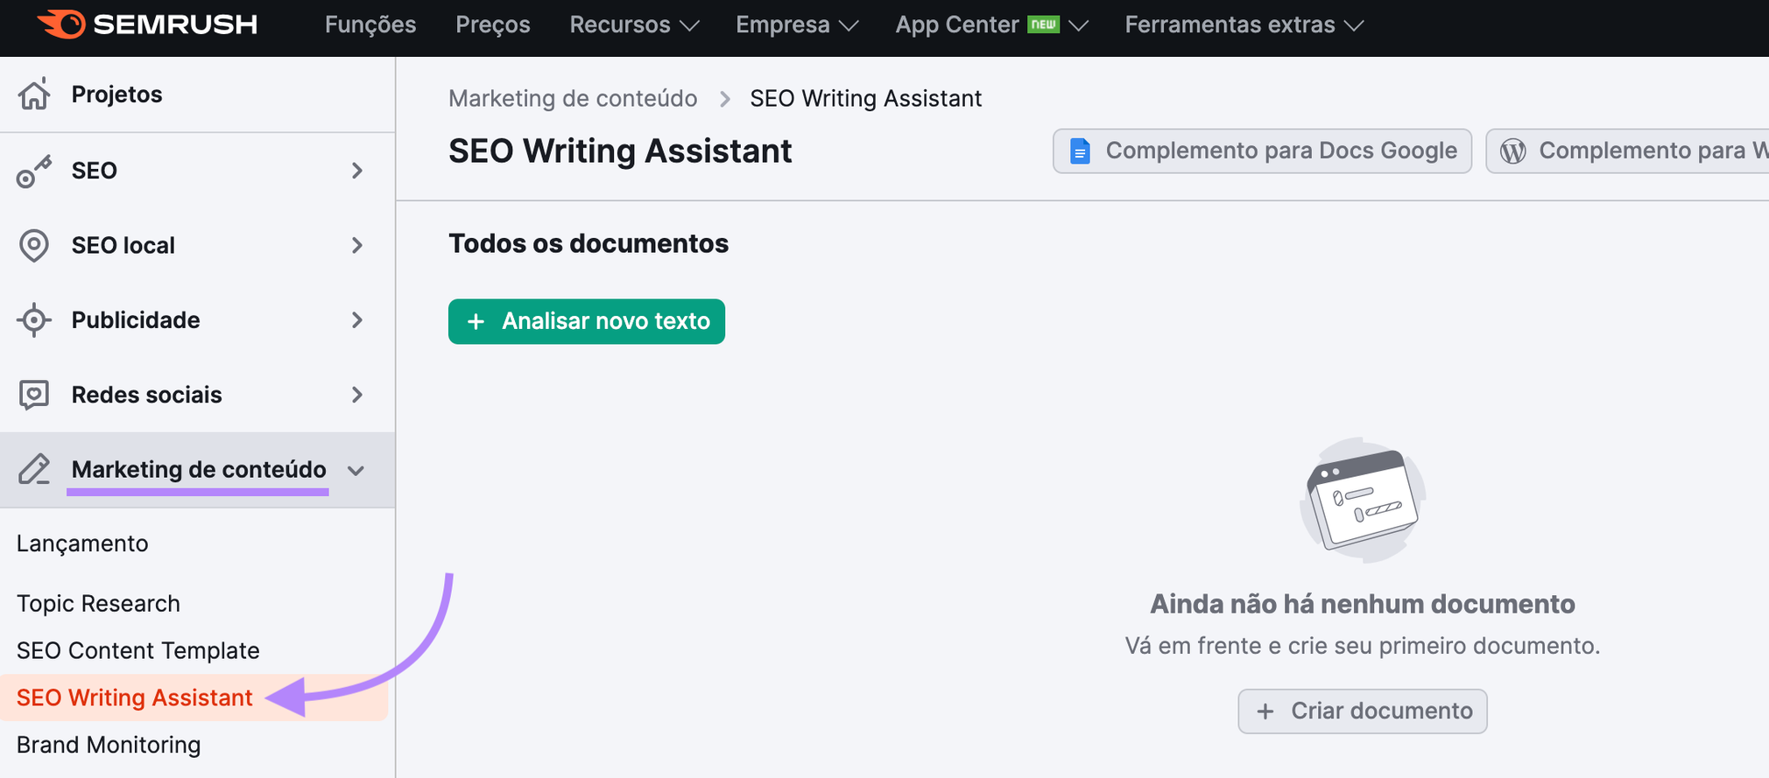The image size is (1769, 778).
Task: Click the Vá em frente e crie text
Action: click(x=1363, y=646)
